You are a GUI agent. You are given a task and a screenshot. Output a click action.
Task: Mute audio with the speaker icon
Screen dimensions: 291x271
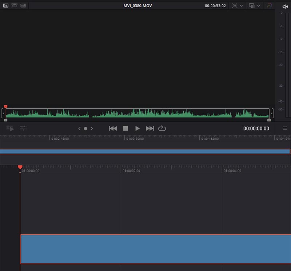[285, 7]
